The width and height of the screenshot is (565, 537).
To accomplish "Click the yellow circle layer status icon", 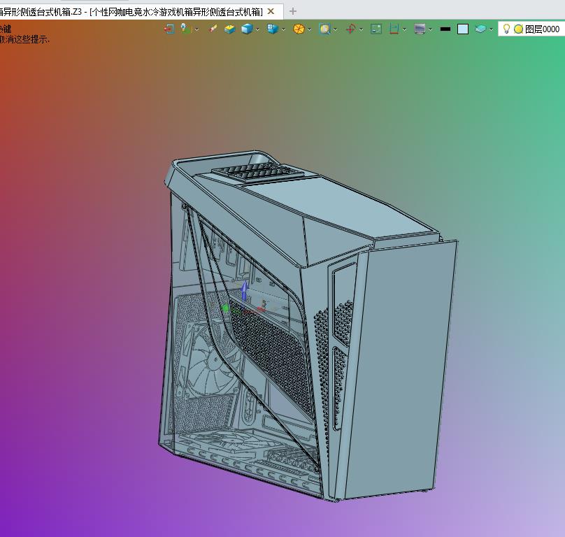I will point(519,29).
